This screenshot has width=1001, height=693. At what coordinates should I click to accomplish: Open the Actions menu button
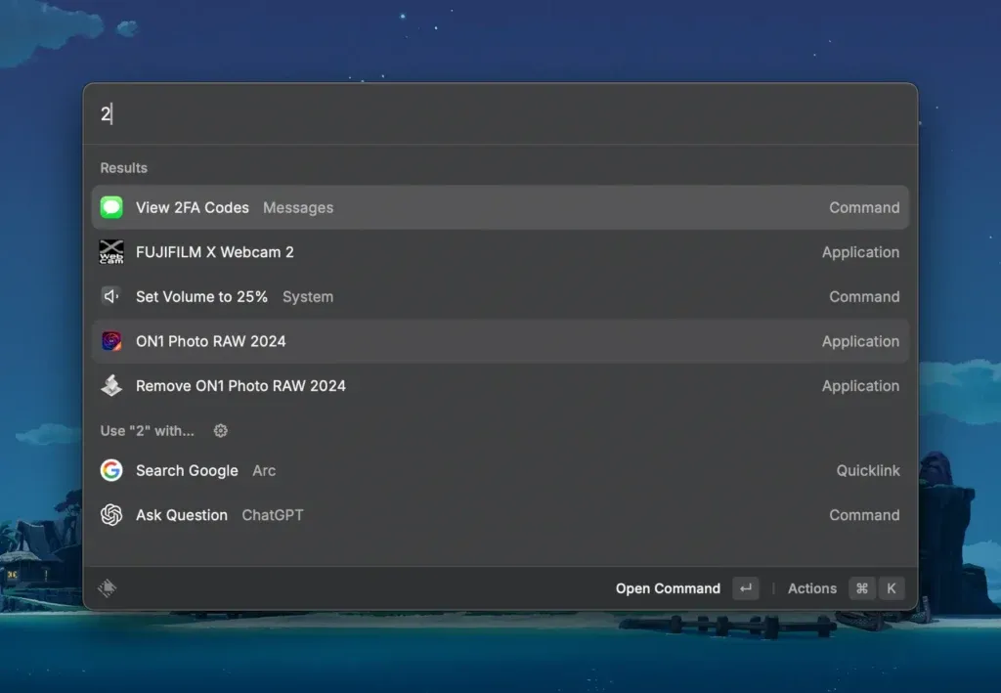click(846, 588)
